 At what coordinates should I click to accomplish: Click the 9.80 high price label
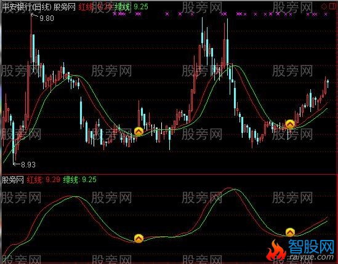[x=47, y=18]
